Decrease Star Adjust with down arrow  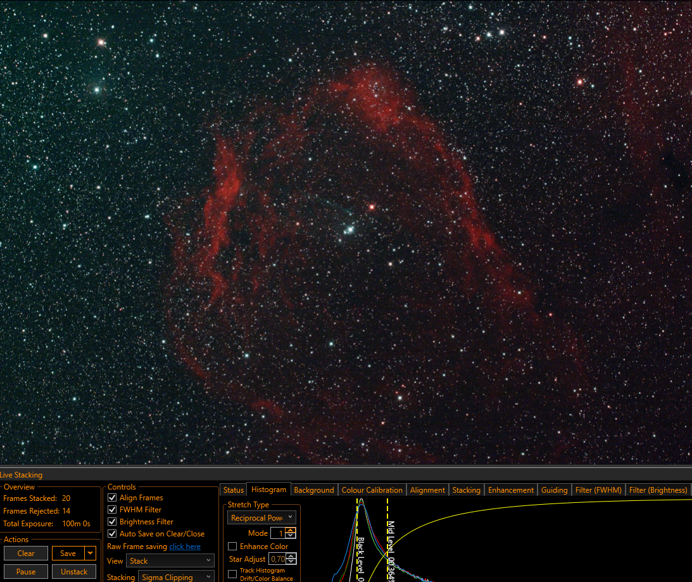291,562
